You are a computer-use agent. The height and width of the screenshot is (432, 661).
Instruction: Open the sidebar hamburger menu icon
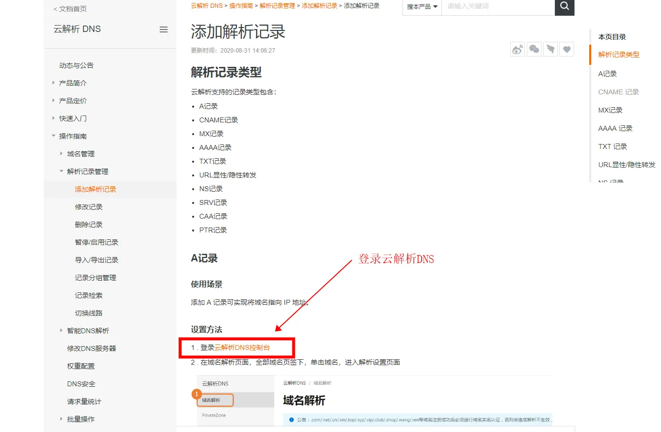164,29
